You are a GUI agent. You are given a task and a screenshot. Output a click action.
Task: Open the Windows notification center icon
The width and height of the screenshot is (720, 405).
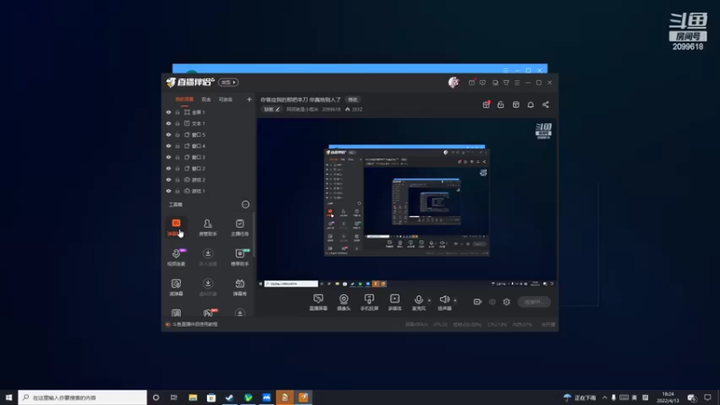pos(707,397)
